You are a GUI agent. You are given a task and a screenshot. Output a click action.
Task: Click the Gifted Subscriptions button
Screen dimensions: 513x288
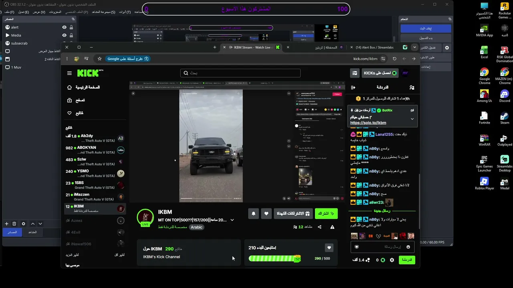[x=293, y=214]
